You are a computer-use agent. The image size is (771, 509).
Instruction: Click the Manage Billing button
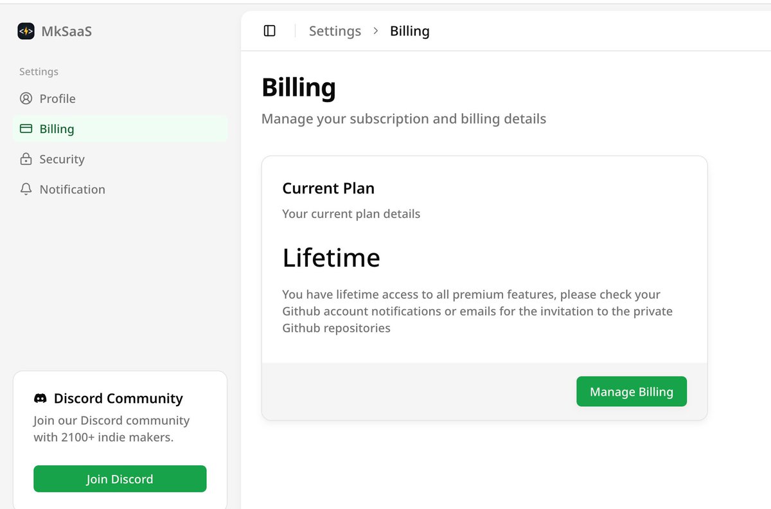(632, 391)
